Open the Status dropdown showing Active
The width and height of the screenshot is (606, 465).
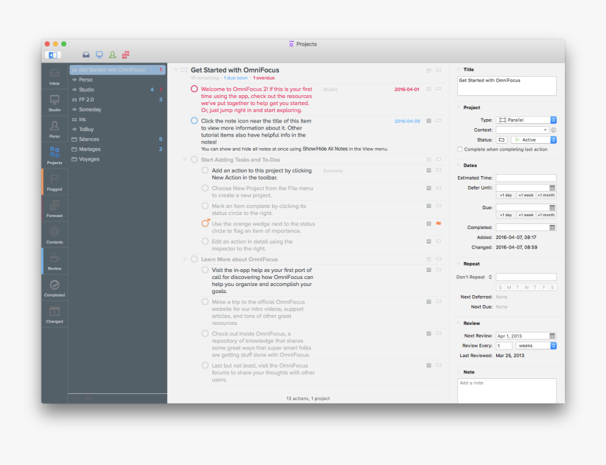click(x=533, y=139)
